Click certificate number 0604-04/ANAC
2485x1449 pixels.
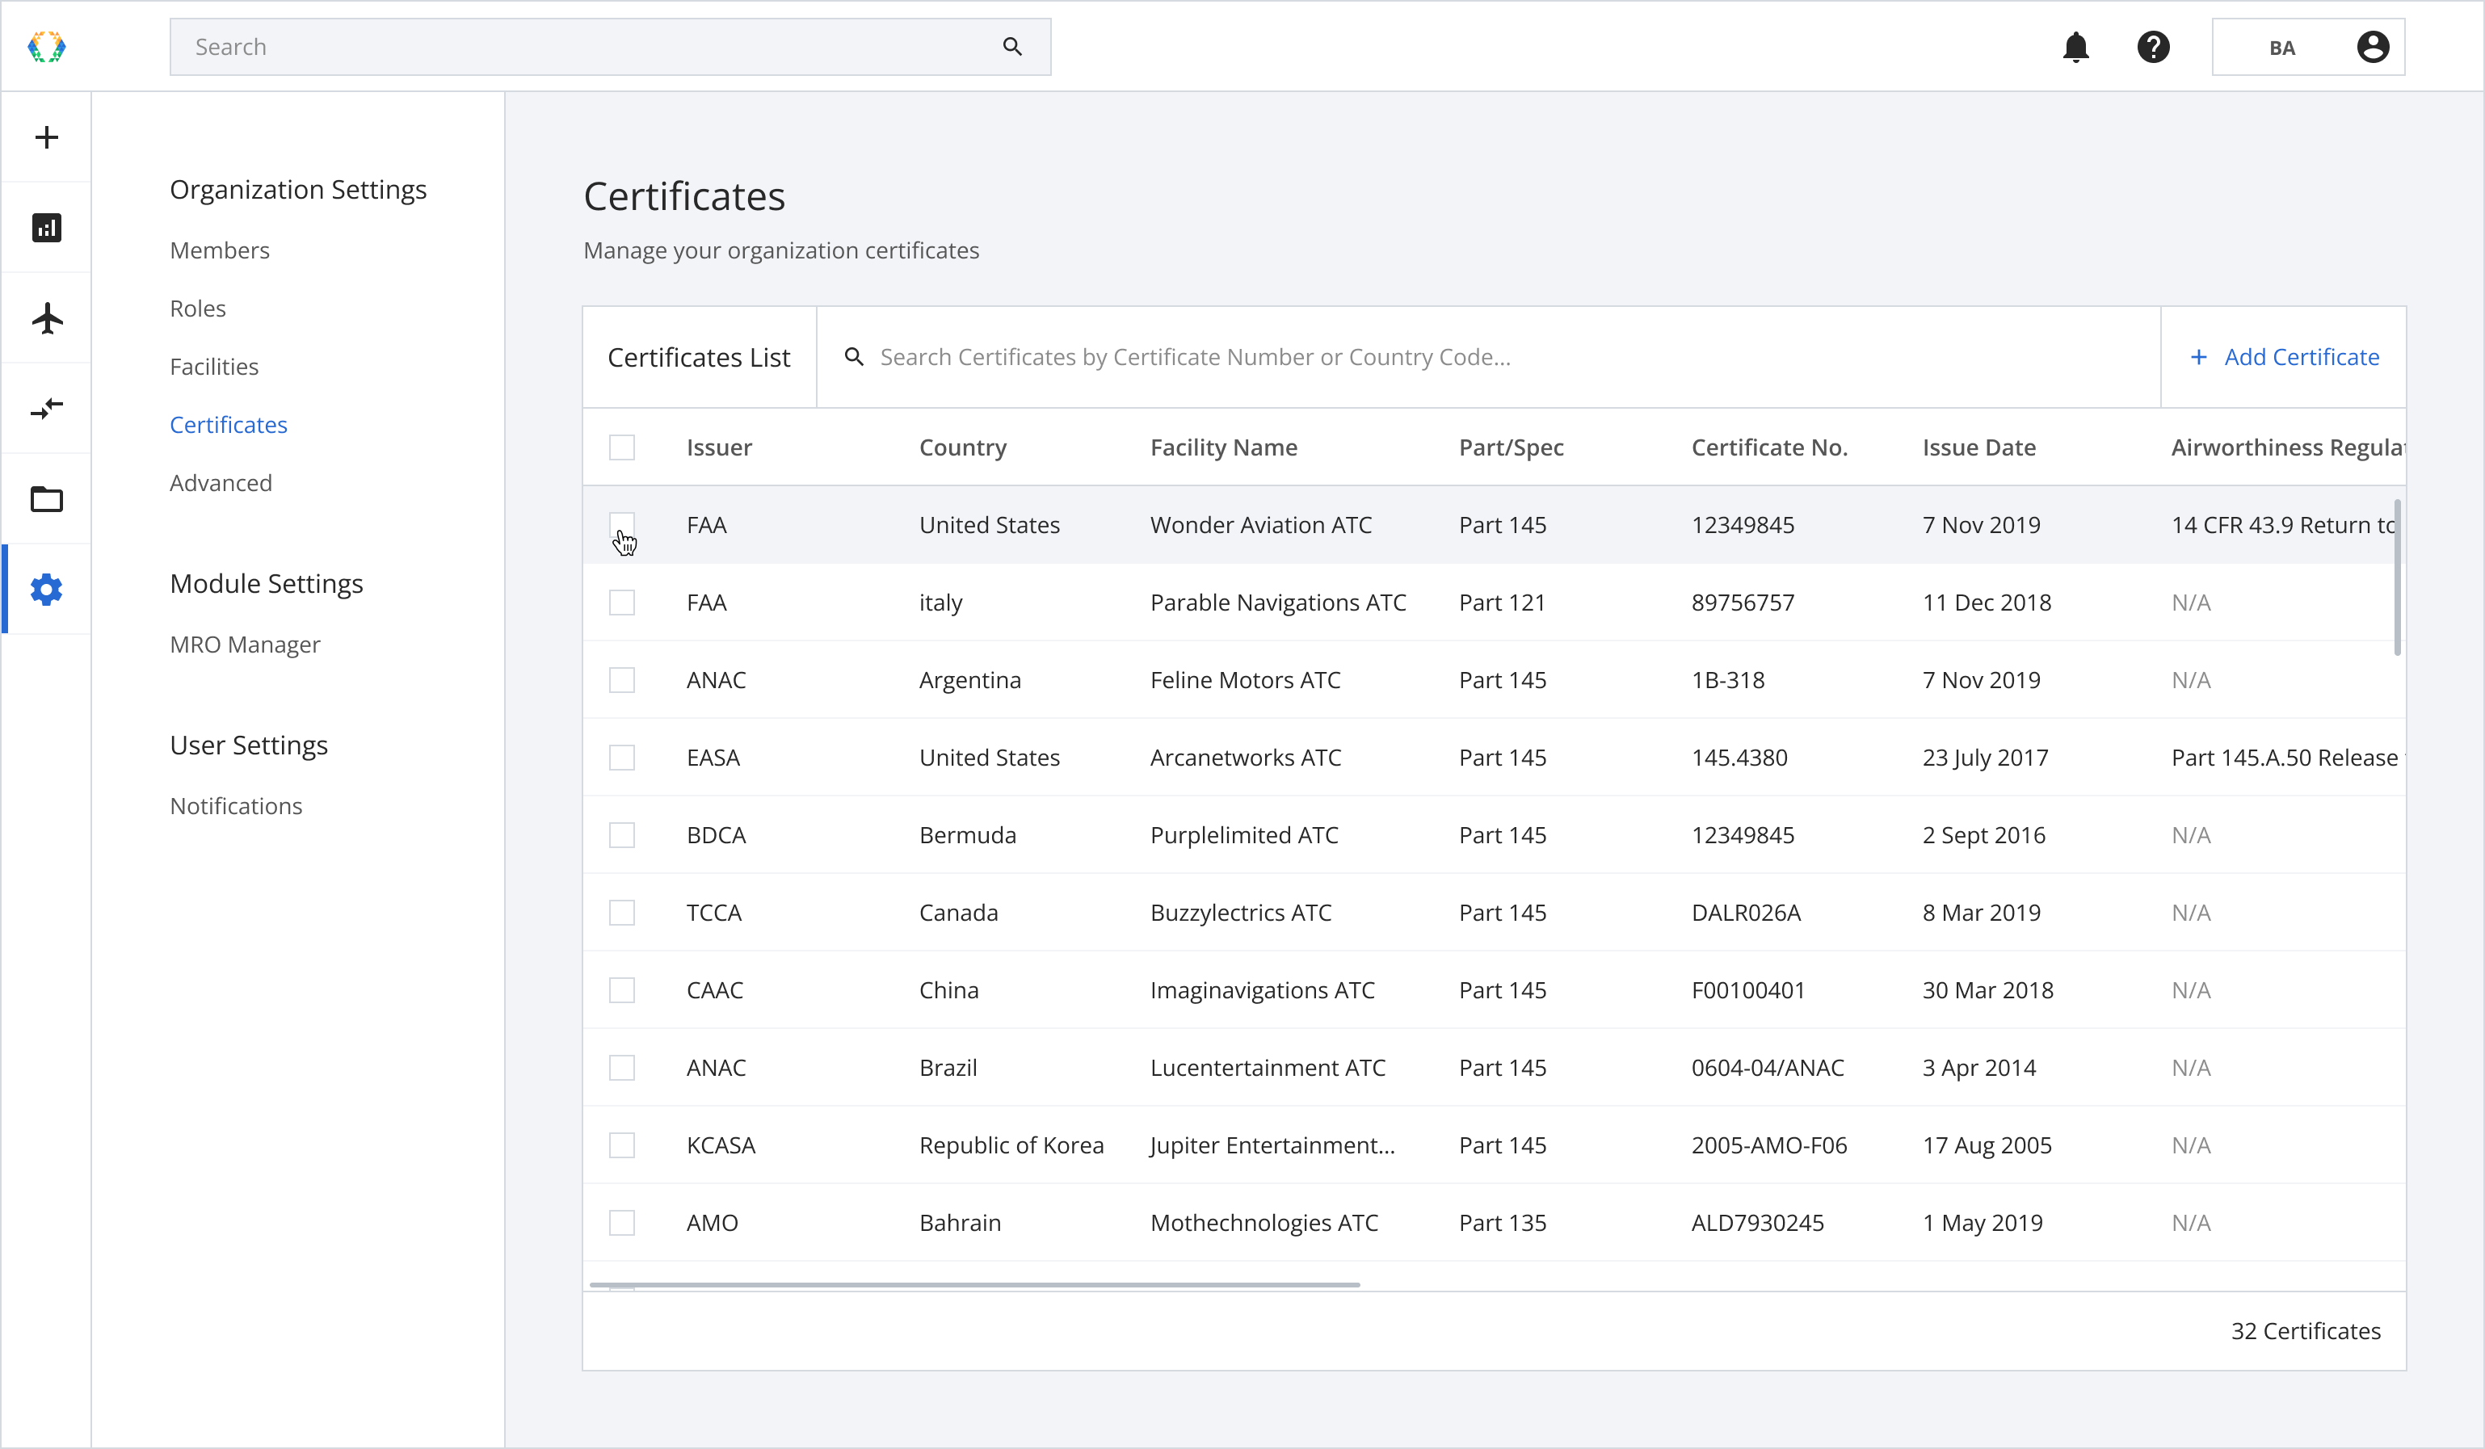pyautogui.click(x=1767, y=1068)
